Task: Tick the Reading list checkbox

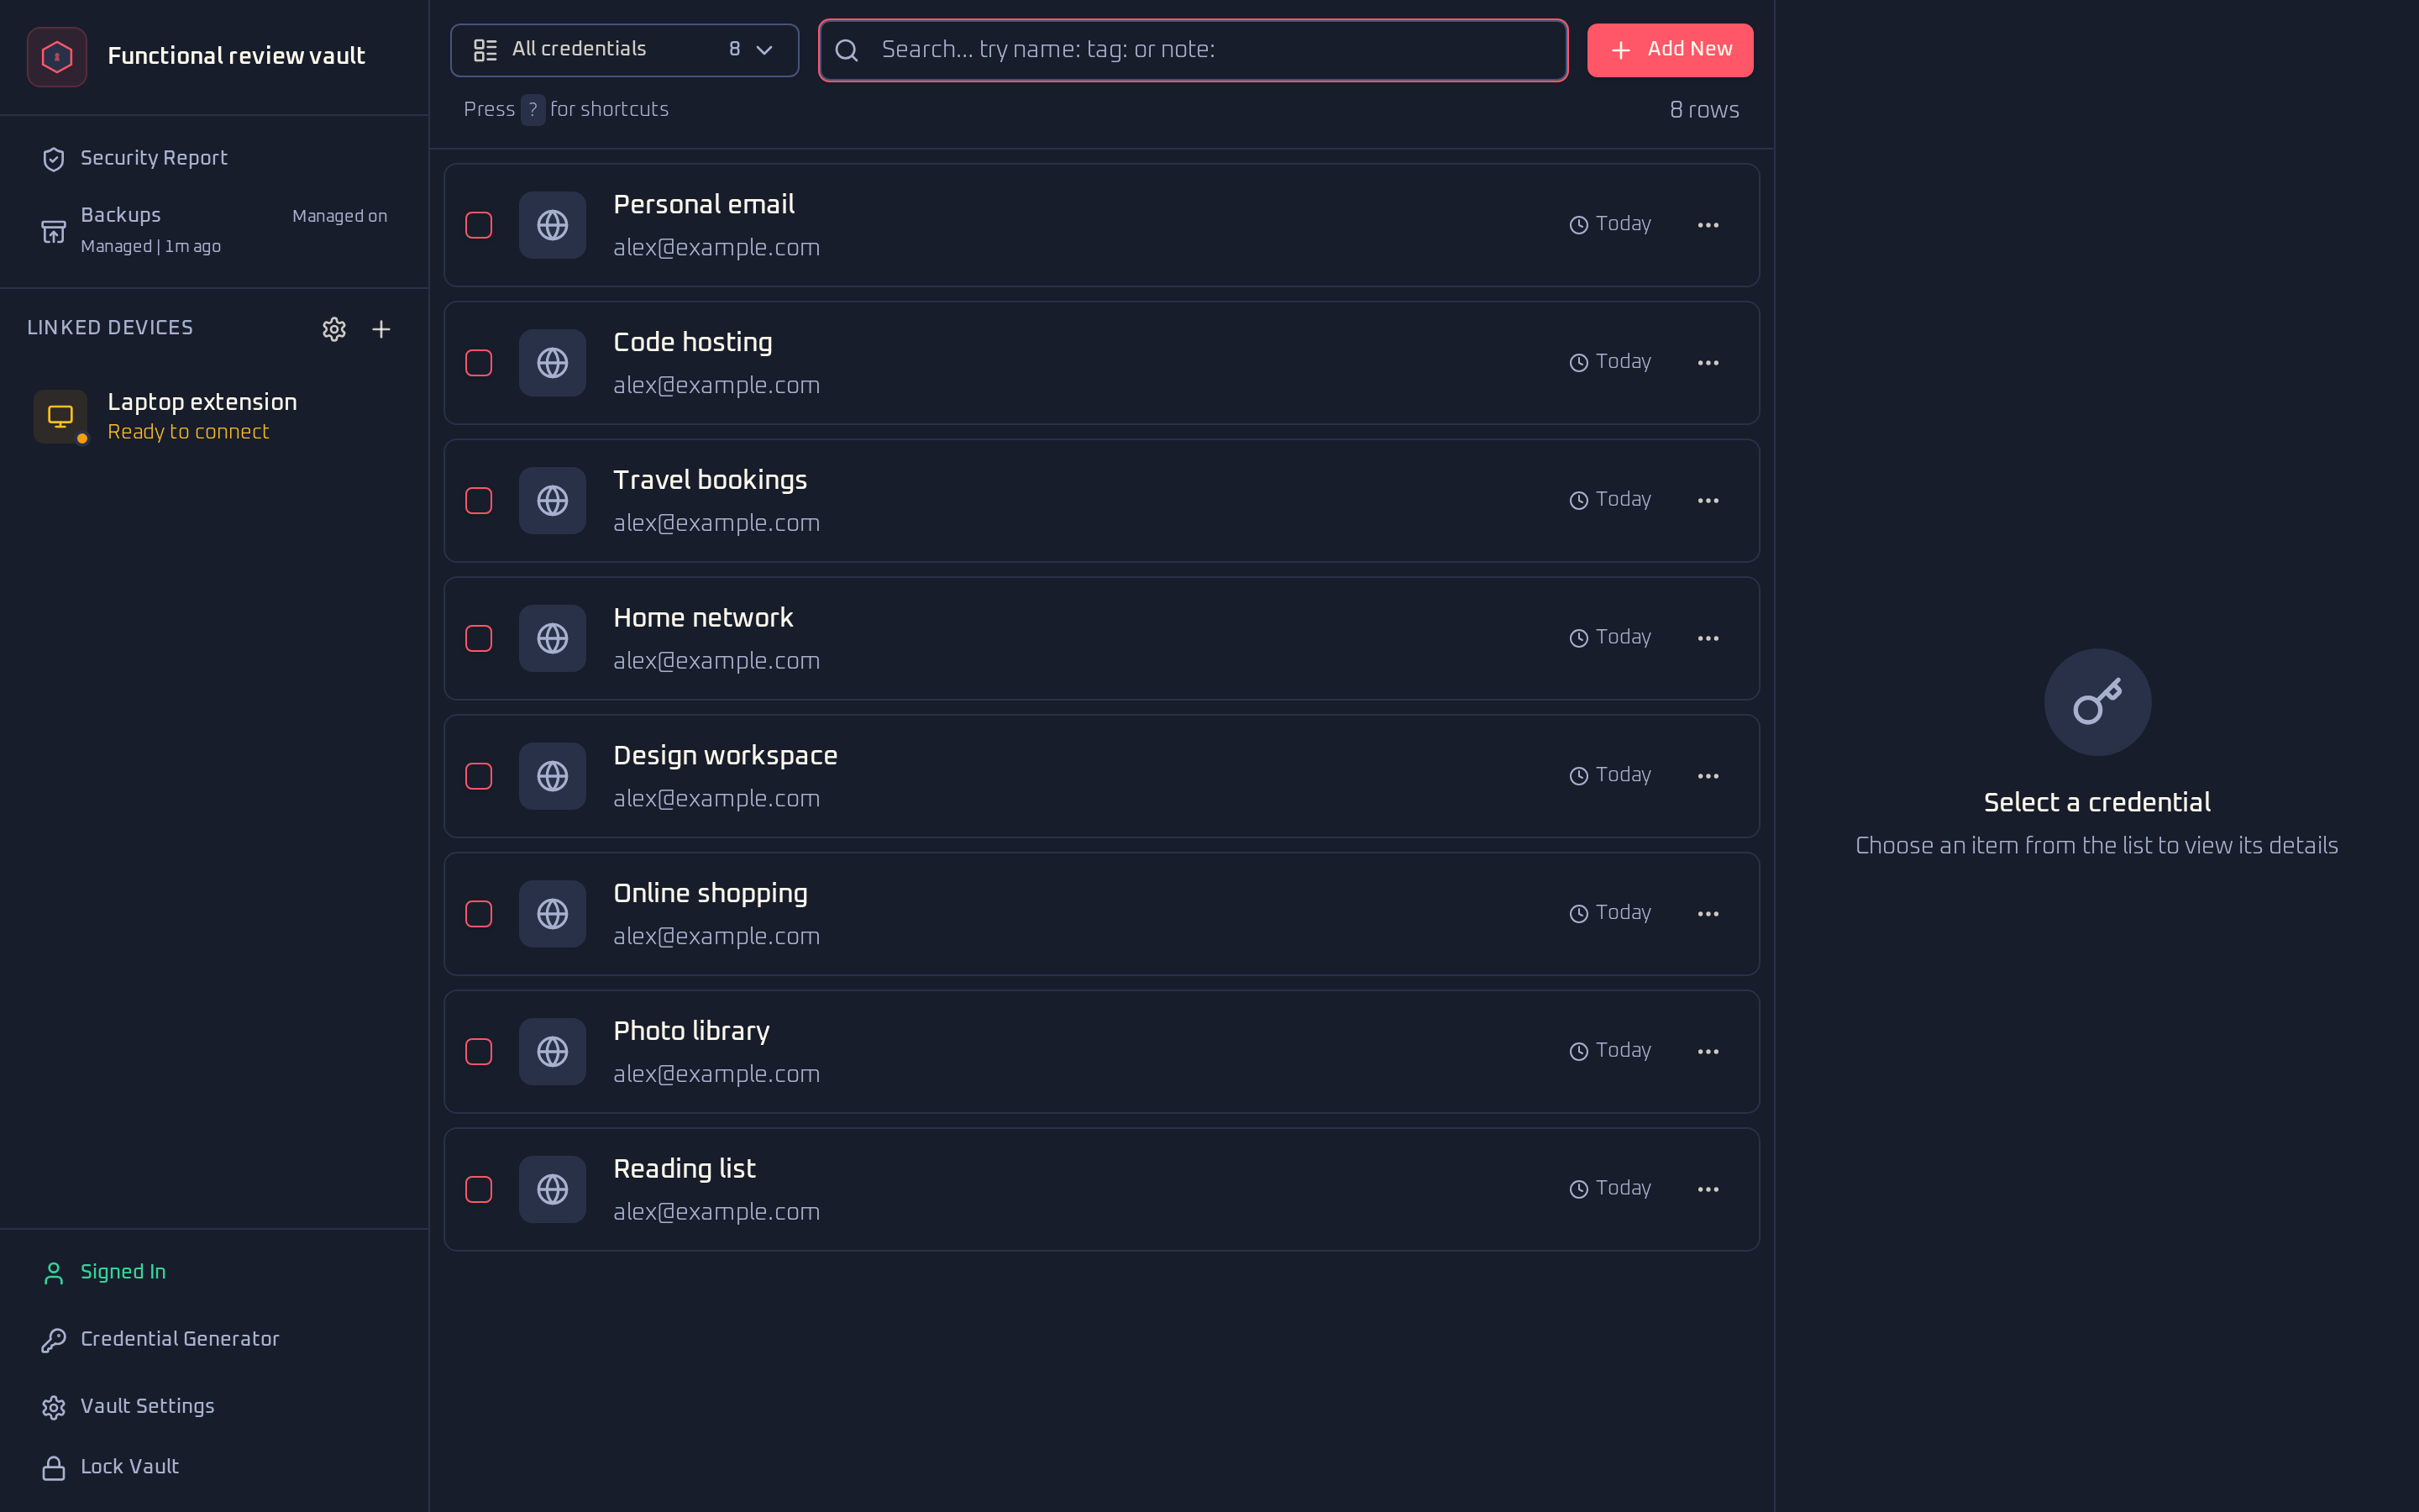Action: pos(479,1189)
